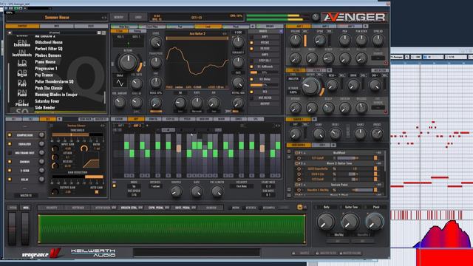Select the Perfect Filter SQ preset
This screenshot has width=473, height=266.
coord(49,49)
